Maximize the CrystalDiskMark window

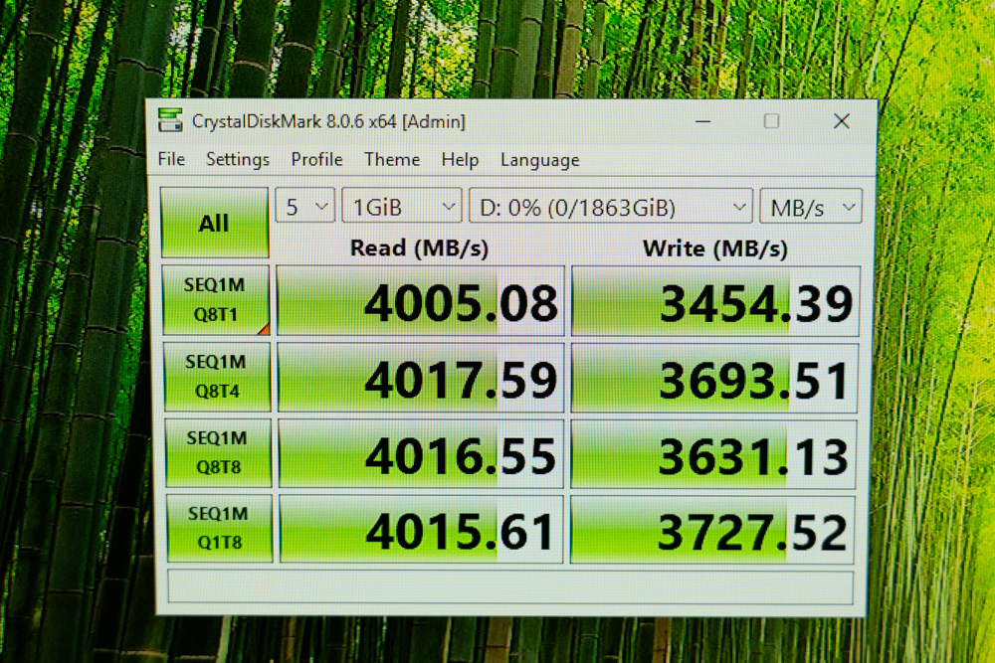772,120
